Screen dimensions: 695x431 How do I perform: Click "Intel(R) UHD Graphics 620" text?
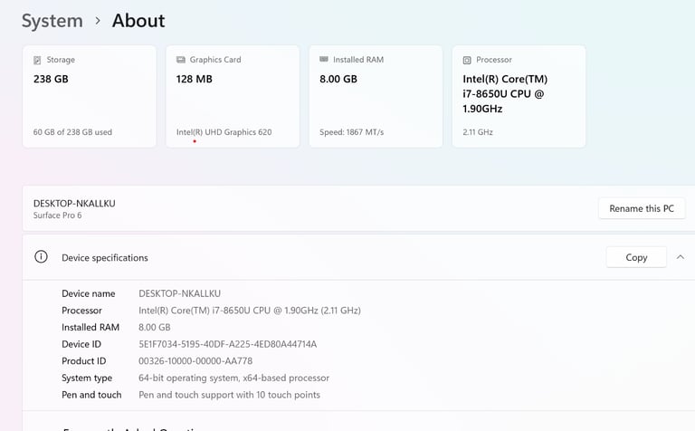pyautogui.click(x=224, y=132)
